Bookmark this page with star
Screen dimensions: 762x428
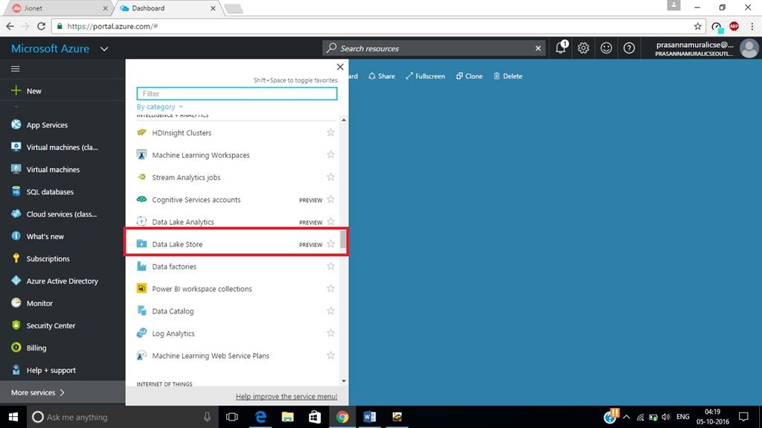698,26
